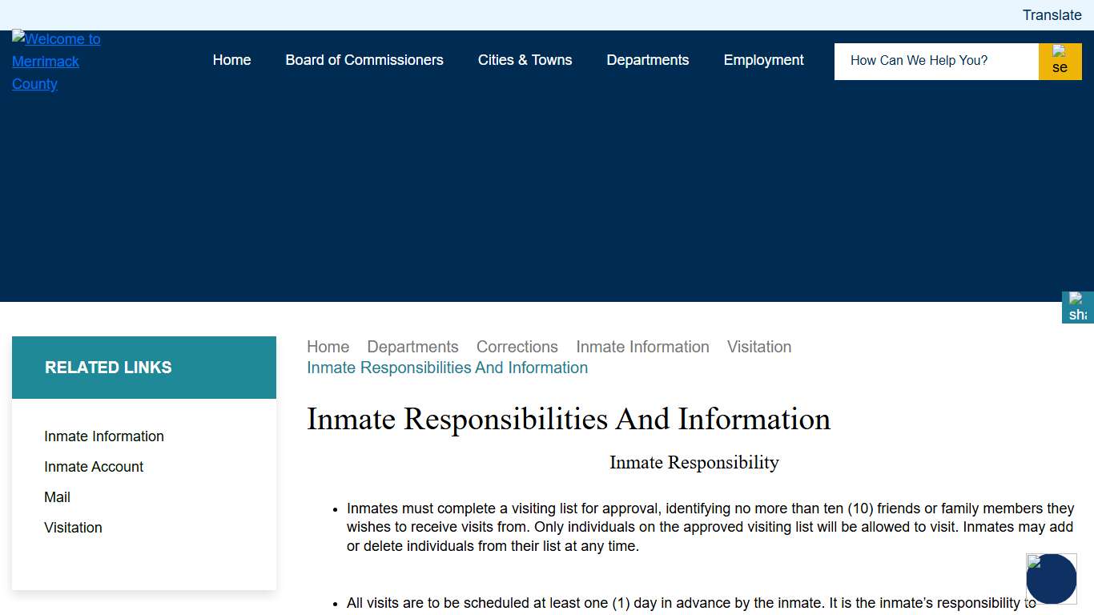Open the Inmate Information breadcrumb
Screen dimensions: 1094x615
point(642,347)
